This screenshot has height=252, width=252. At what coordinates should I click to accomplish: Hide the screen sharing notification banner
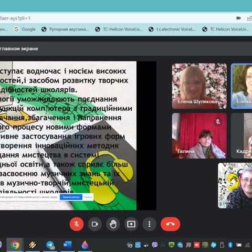click(x=88, y=197)
